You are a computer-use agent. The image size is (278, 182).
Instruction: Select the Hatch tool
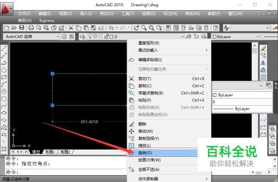tap(4, 149)
